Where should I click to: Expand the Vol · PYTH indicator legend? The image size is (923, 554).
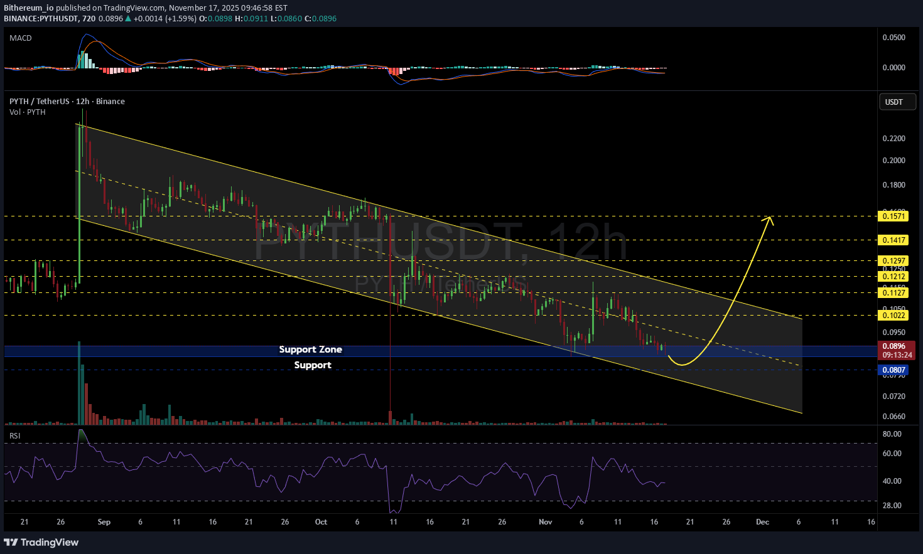27,112
